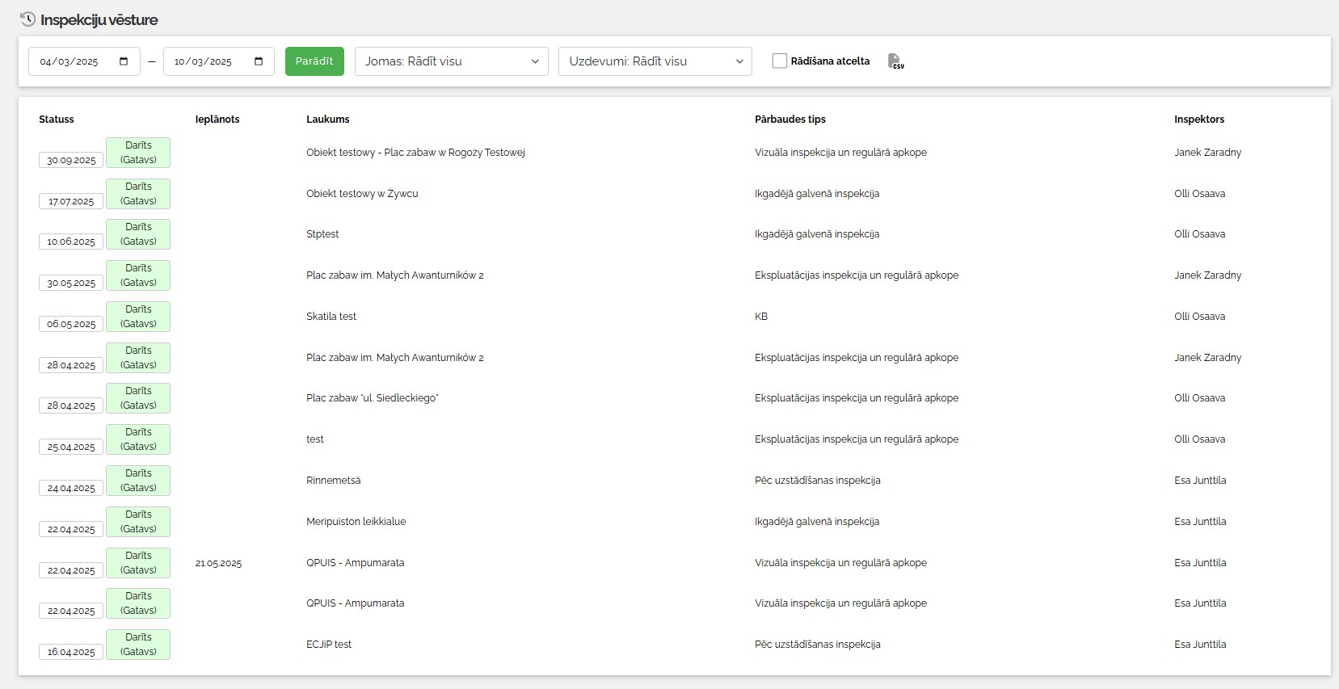Select the 17.07.2025 date box
Image resolution: width=1339 pixels, height=689 pixels.
click(71, 201)
